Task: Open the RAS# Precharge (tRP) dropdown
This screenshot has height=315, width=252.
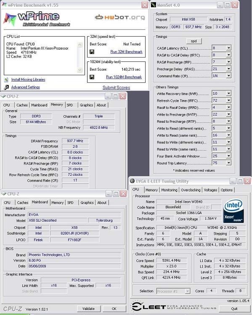Action: pos(228,62)
